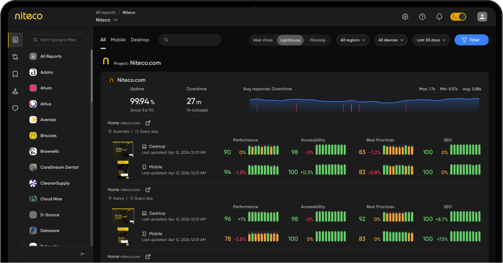Switch to the Desktop tab

click(x=140, y=40)
